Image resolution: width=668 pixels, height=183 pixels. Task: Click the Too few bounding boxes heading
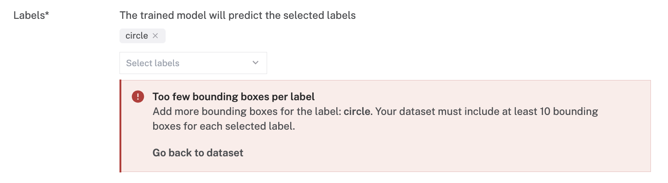[x=233, y=97]
